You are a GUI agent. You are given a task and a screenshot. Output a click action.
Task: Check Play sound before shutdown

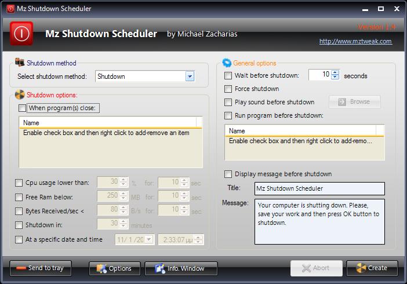tap(228, 102)
